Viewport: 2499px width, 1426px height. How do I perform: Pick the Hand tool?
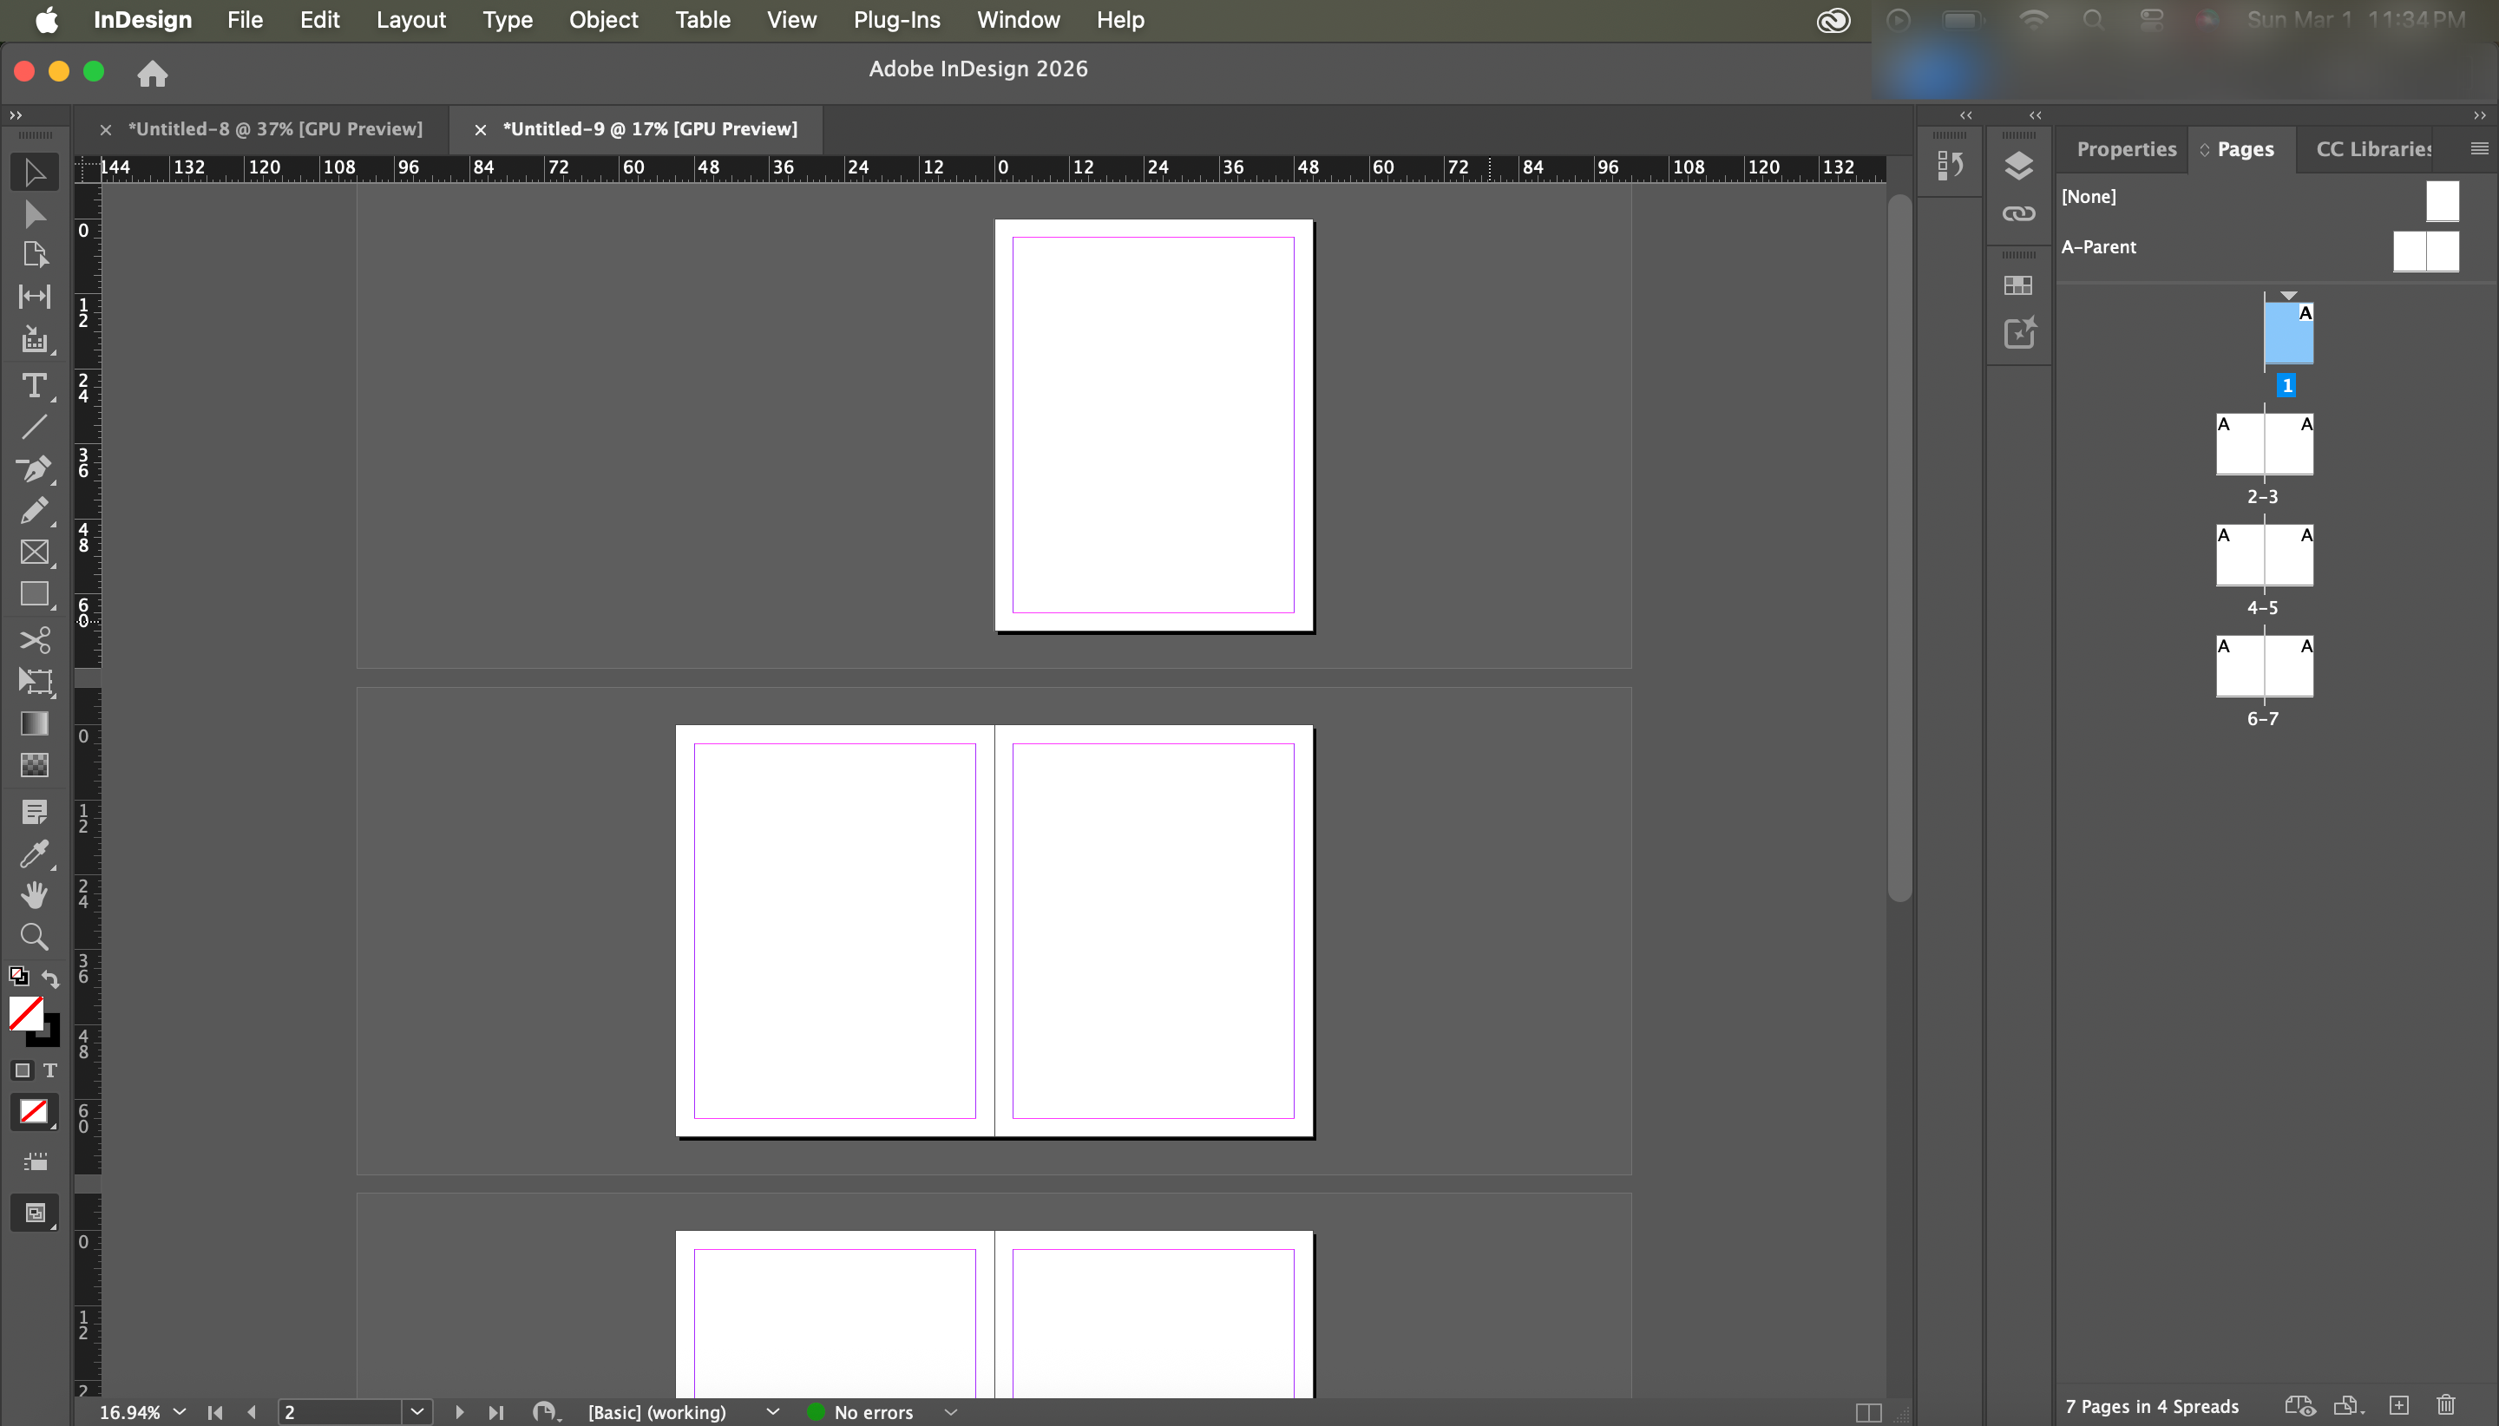pyautogui.click(x=35, y=895)
